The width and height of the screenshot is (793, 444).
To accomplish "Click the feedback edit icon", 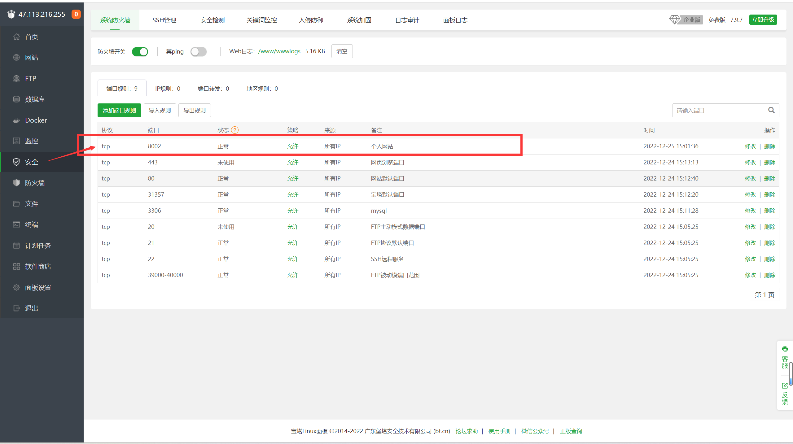I will 785,386.
